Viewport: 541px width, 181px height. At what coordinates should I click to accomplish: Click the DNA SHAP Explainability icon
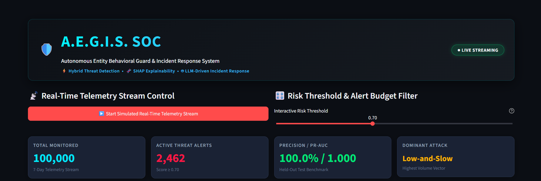[129, 71]
